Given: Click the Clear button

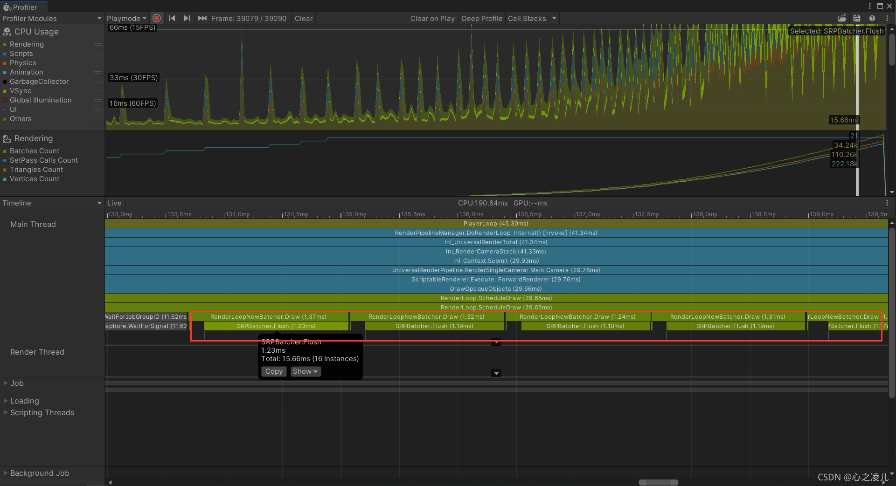Looking at the screenshot, I should click(x=304, y=18).
